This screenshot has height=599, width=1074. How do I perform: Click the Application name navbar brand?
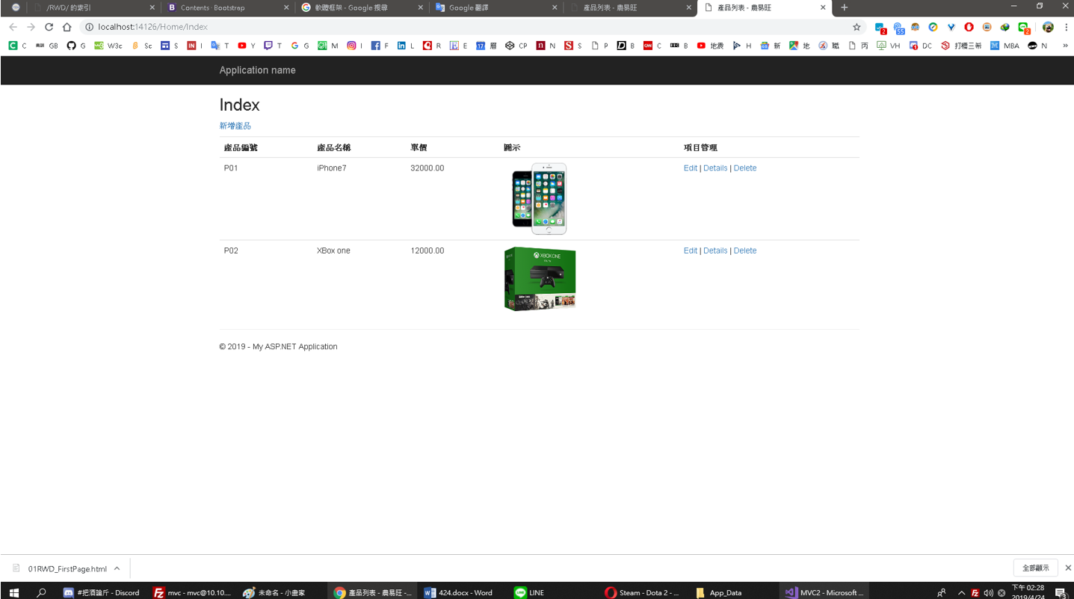[x=258, y=70]
